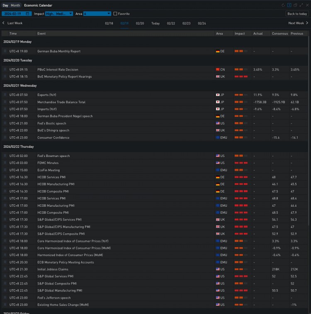Bookmark Merchandise Trade Balance Total event
Image resolution: width=311 pixels, height=314 pixels.
[x=5, y=102]
